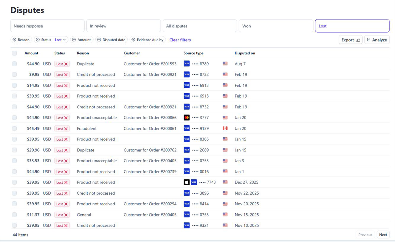Select the Won disputes tab

tap(276, 26)
